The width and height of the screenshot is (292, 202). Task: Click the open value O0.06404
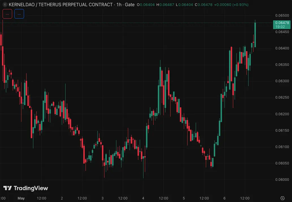(146, 5)
